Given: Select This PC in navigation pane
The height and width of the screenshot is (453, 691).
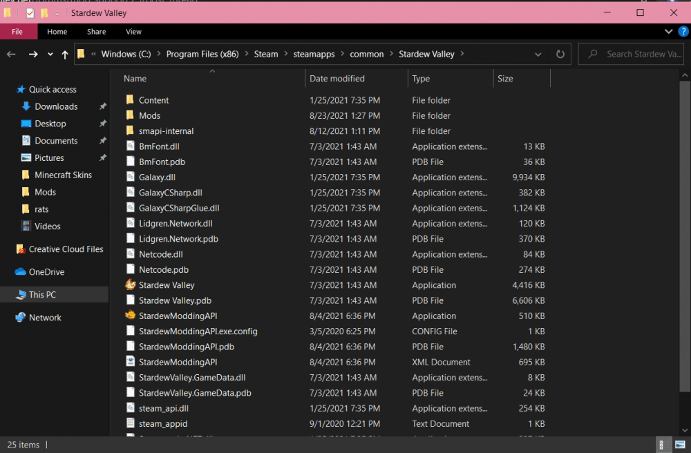Looking at the screenshot, I should click(42, 294).
